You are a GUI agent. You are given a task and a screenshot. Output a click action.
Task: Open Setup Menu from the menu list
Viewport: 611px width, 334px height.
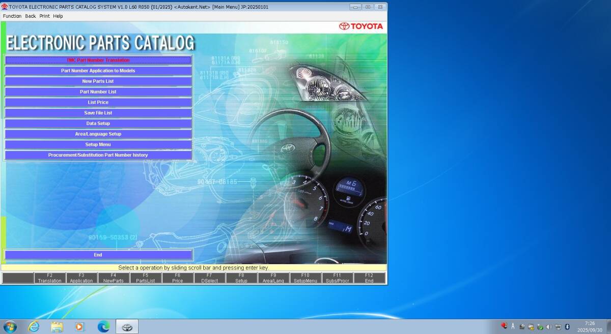tap(98, 144)
